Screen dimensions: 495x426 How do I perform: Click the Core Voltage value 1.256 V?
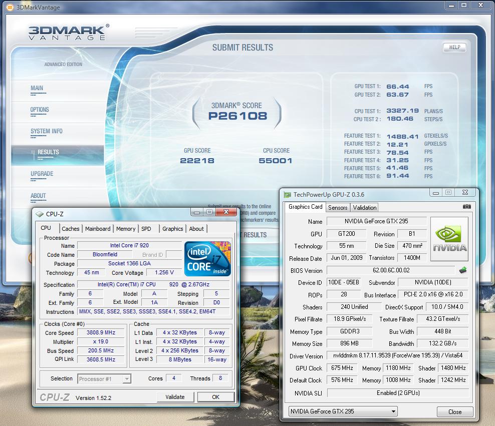click(x=164, y=272)
